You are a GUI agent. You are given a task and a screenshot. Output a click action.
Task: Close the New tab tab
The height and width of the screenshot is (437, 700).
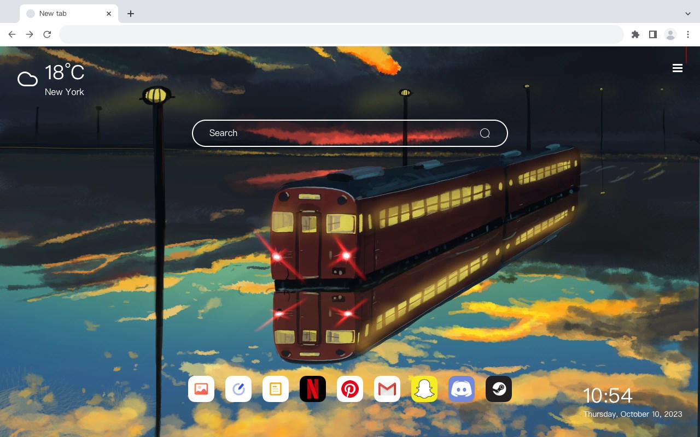pyautogui.click(x=109, y=14)
